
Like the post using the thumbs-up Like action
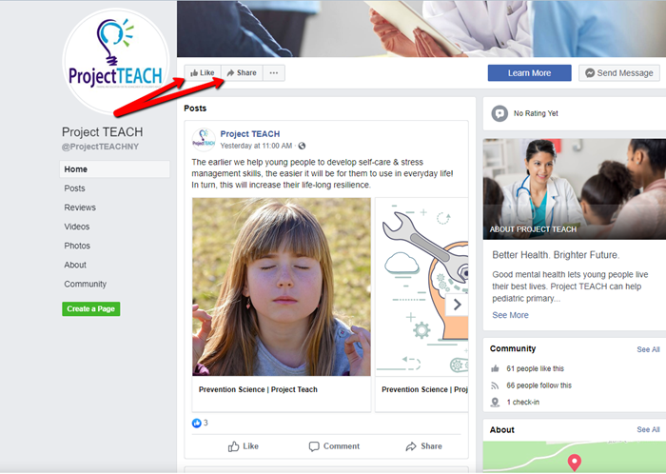tap(243, 446)
